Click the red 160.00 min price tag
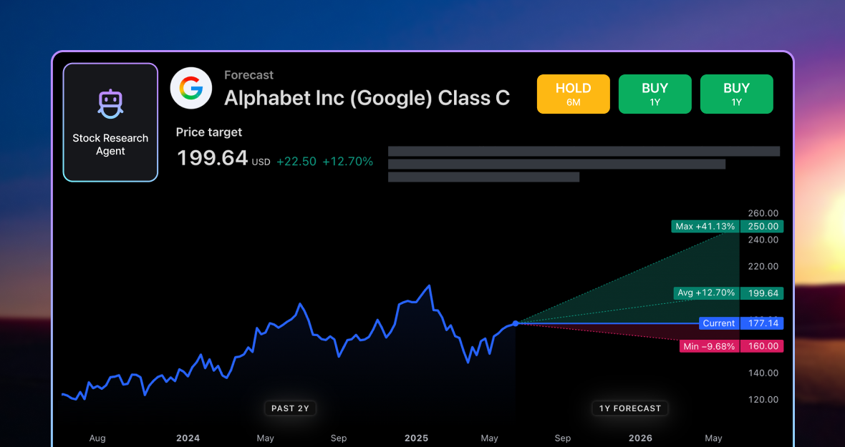Screen dimensions: 845x447 point(763,346)
